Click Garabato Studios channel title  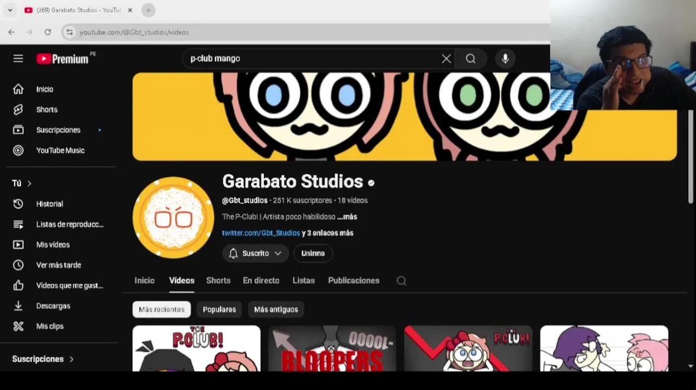click(x=293, y=181)
